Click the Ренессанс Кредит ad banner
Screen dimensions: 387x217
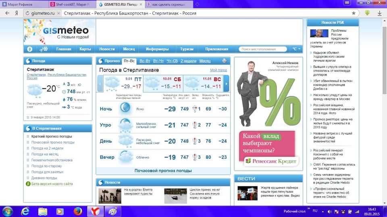tap(268, 114)
